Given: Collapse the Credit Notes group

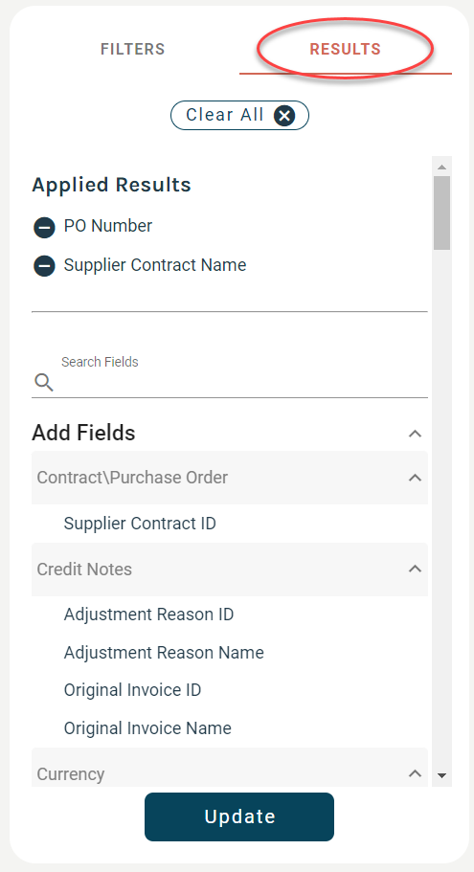Looking at the screenshot, I should coord(415,569).
